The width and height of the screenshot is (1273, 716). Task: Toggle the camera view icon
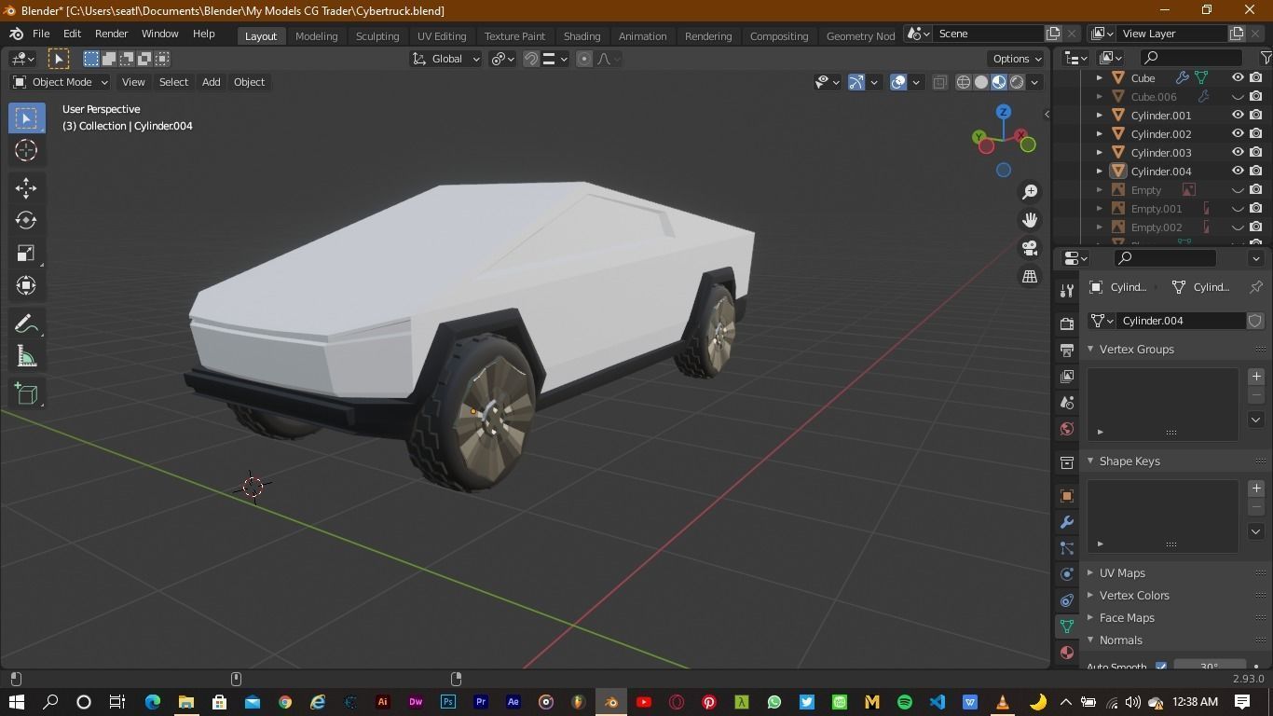[x=1030, y=248]
